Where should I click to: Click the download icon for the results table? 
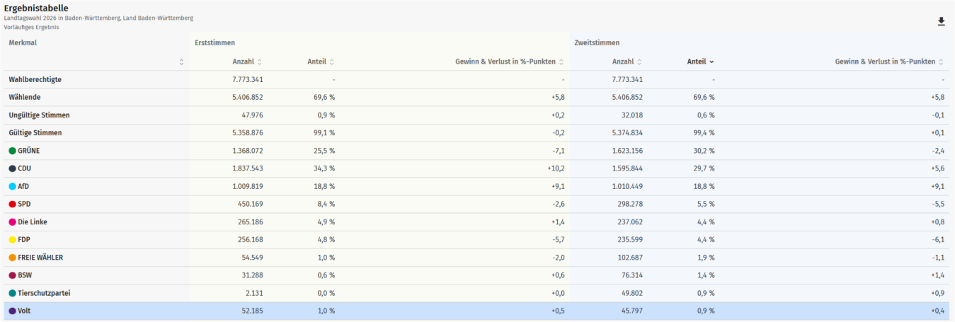[941, 21]
